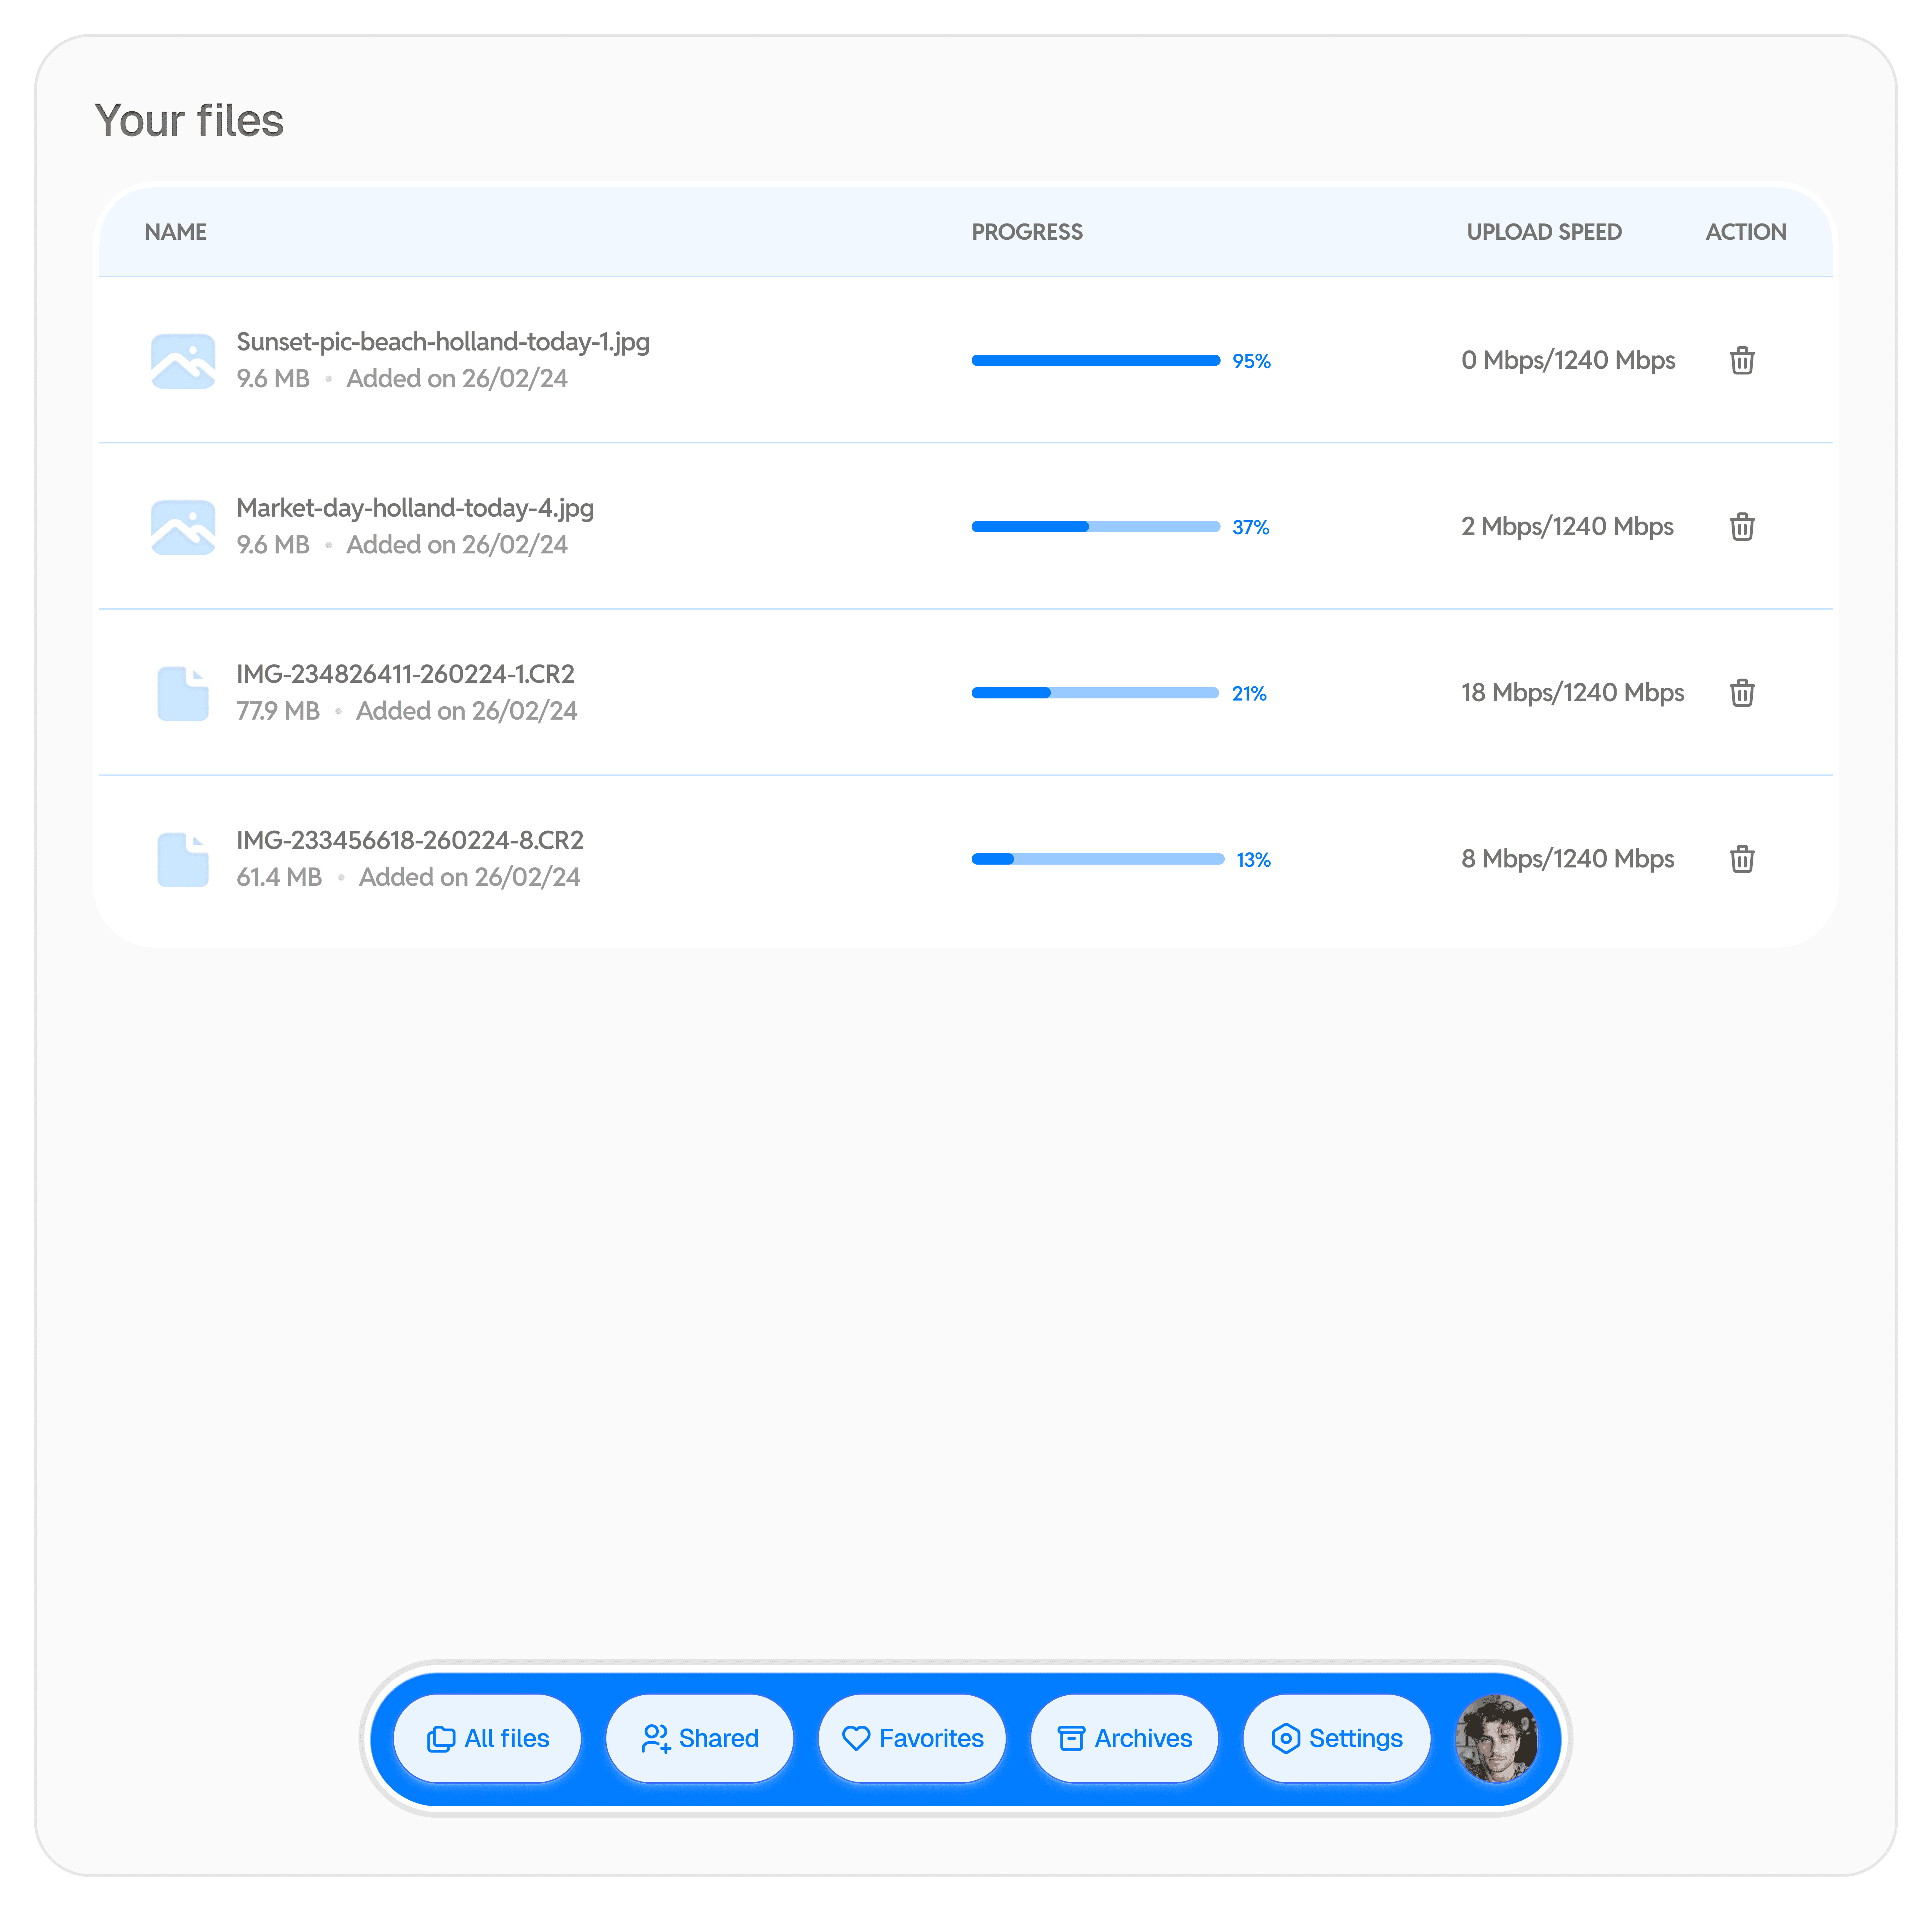This screenshot has width=1932, height=1911.
Task: Select file name IMG-234826411-260224-1.CR2
Action: pos(405,674)
